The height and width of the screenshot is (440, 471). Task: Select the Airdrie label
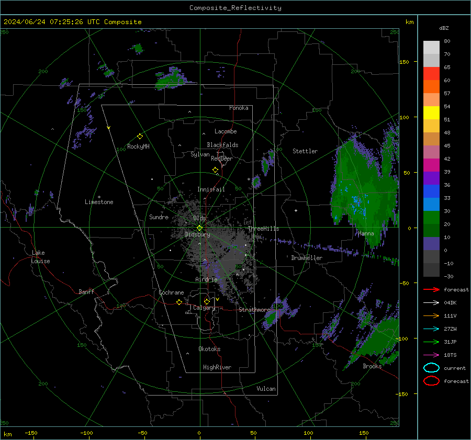pos(206,279)
